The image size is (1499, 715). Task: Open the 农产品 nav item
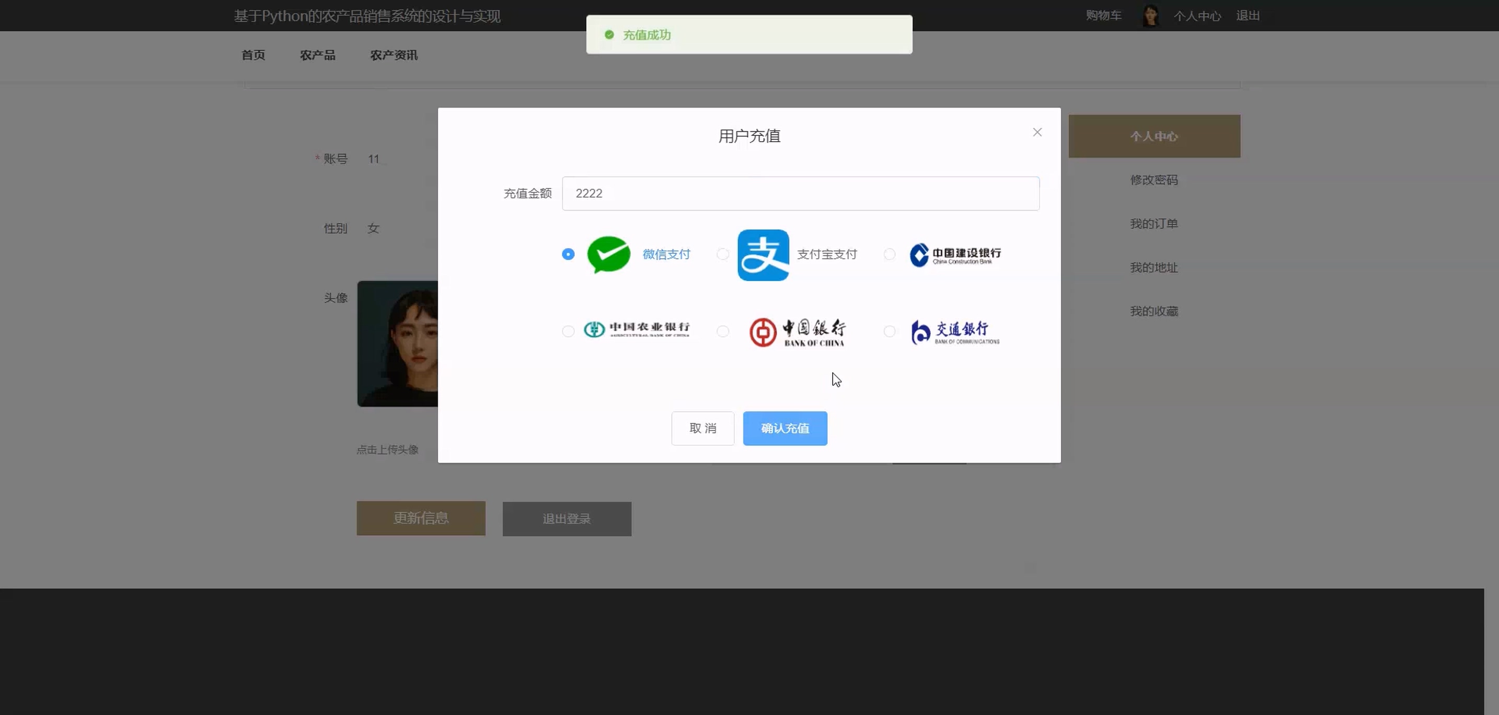318,55
